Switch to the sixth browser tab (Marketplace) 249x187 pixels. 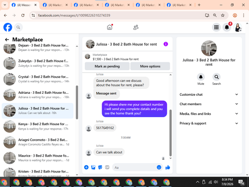point(179,5)
